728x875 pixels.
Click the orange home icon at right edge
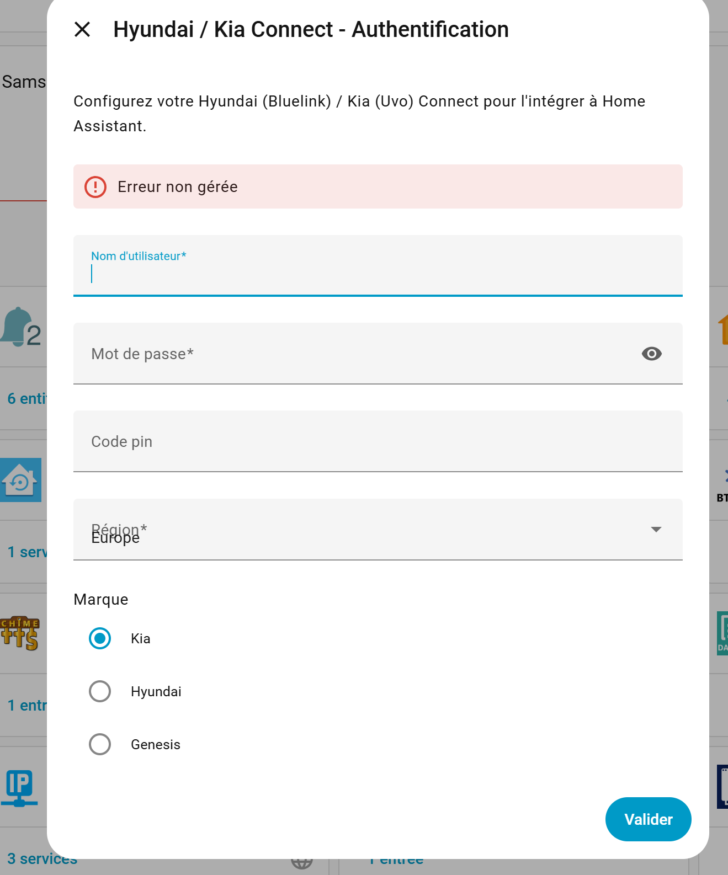[722, 329]
